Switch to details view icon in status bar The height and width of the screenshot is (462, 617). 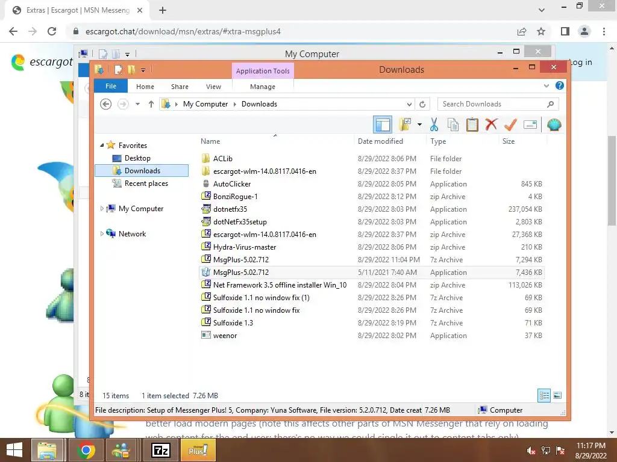click(544, 396)
